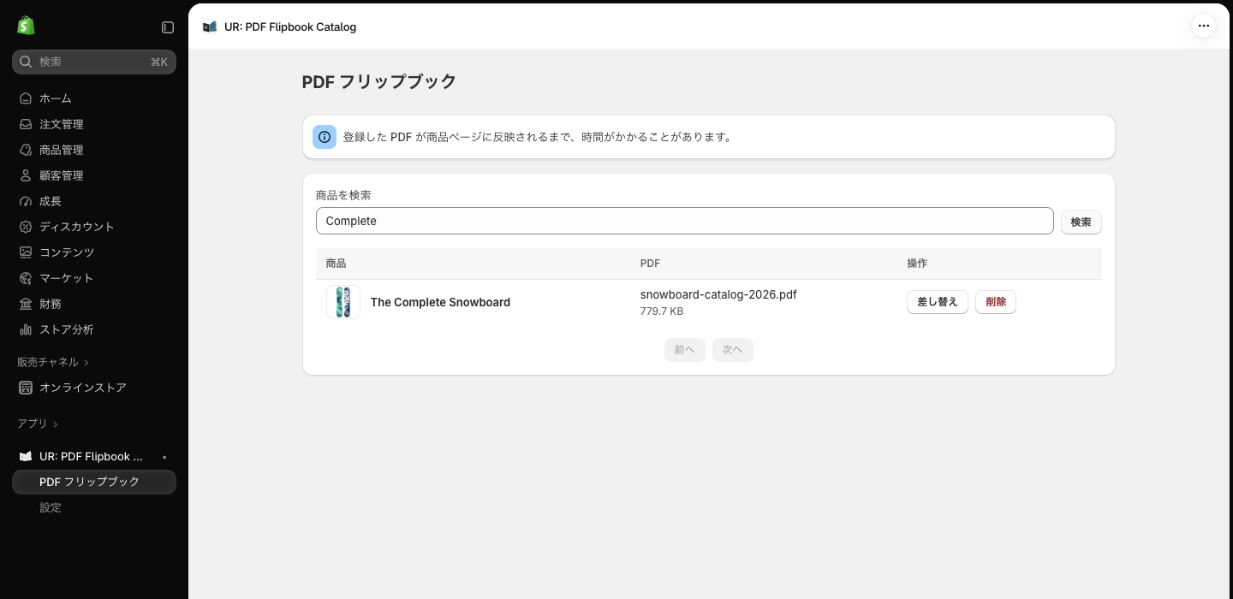Screen dimensions: 1233x599
Task: Click the flipbook icon in the top header
Action: pos(210,27)
